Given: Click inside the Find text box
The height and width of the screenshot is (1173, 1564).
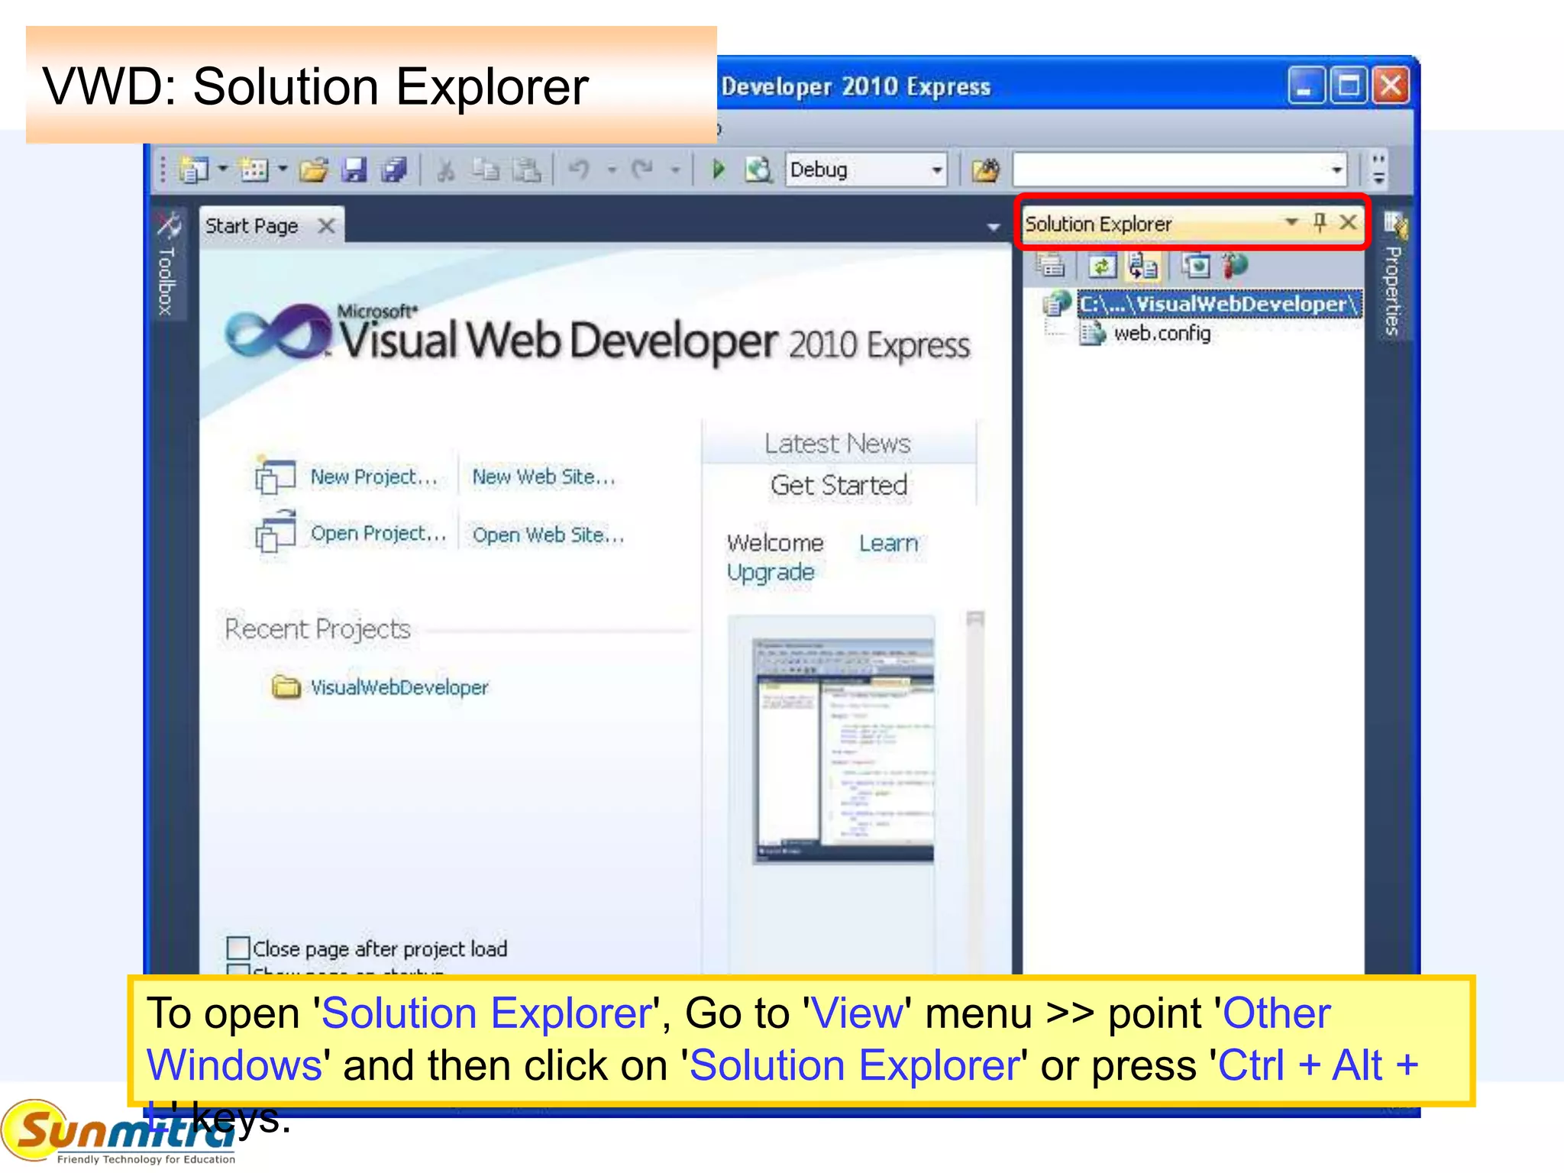Looking at the screenshot, I should (x=1171, y=170).
